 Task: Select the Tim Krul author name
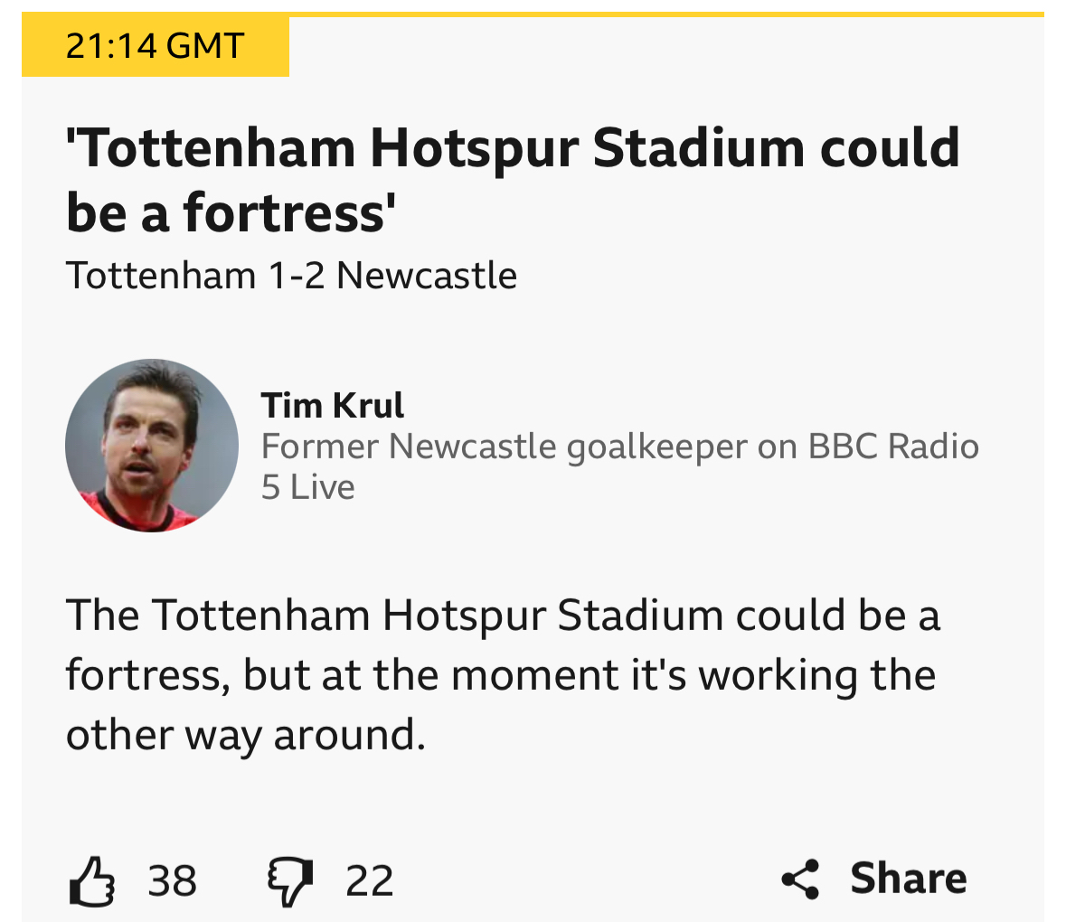click(x=332, y=405)
